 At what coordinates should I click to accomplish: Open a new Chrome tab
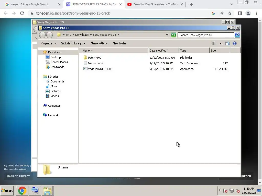[191, 4]
